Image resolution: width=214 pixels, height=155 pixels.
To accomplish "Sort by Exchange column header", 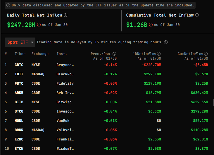I will coord(40,54).
